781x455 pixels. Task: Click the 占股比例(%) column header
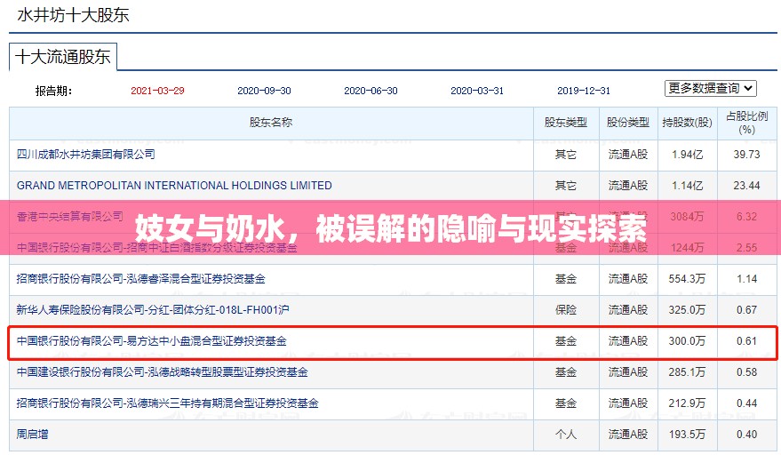click(746, 124)
